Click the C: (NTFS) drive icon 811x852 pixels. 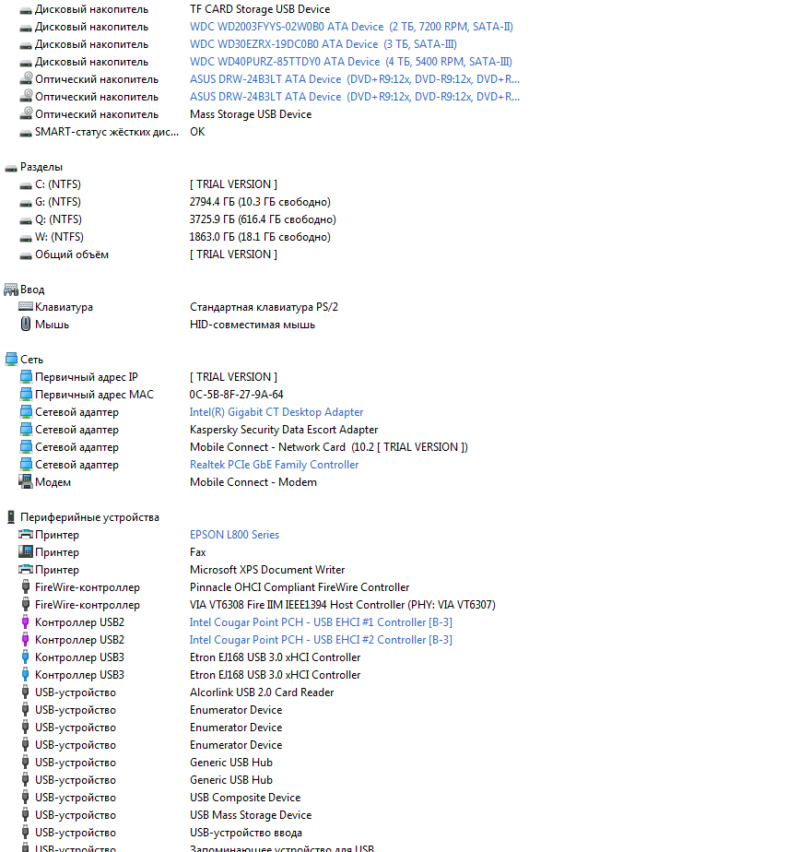click(x=26, y=186)
